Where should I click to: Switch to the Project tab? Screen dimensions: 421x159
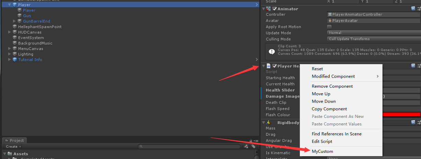point(14,140)
